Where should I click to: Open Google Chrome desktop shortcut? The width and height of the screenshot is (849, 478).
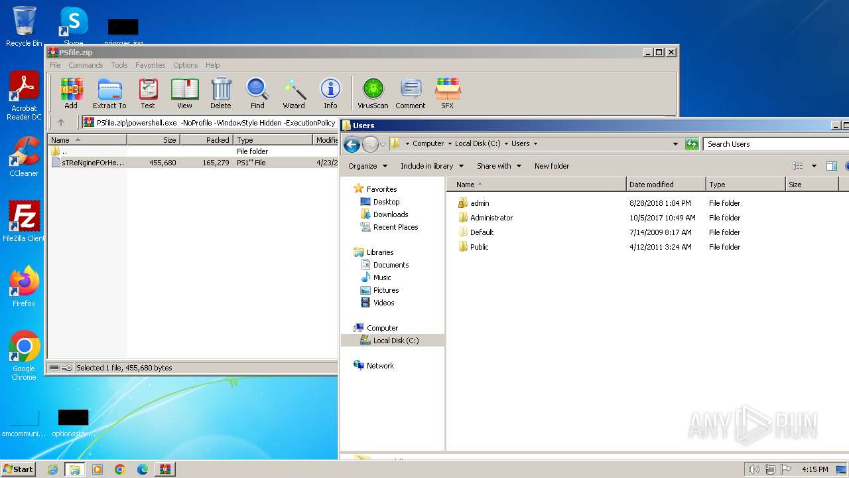tap(24, 355)
